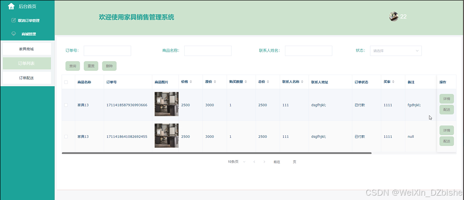This screenshot has width=464, height=200.
Task: Focus the 联系人姓名 input field
Action: [309, 51]
